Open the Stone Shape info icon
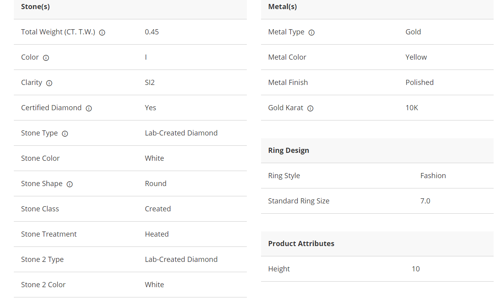 click(x=70, y=184)
